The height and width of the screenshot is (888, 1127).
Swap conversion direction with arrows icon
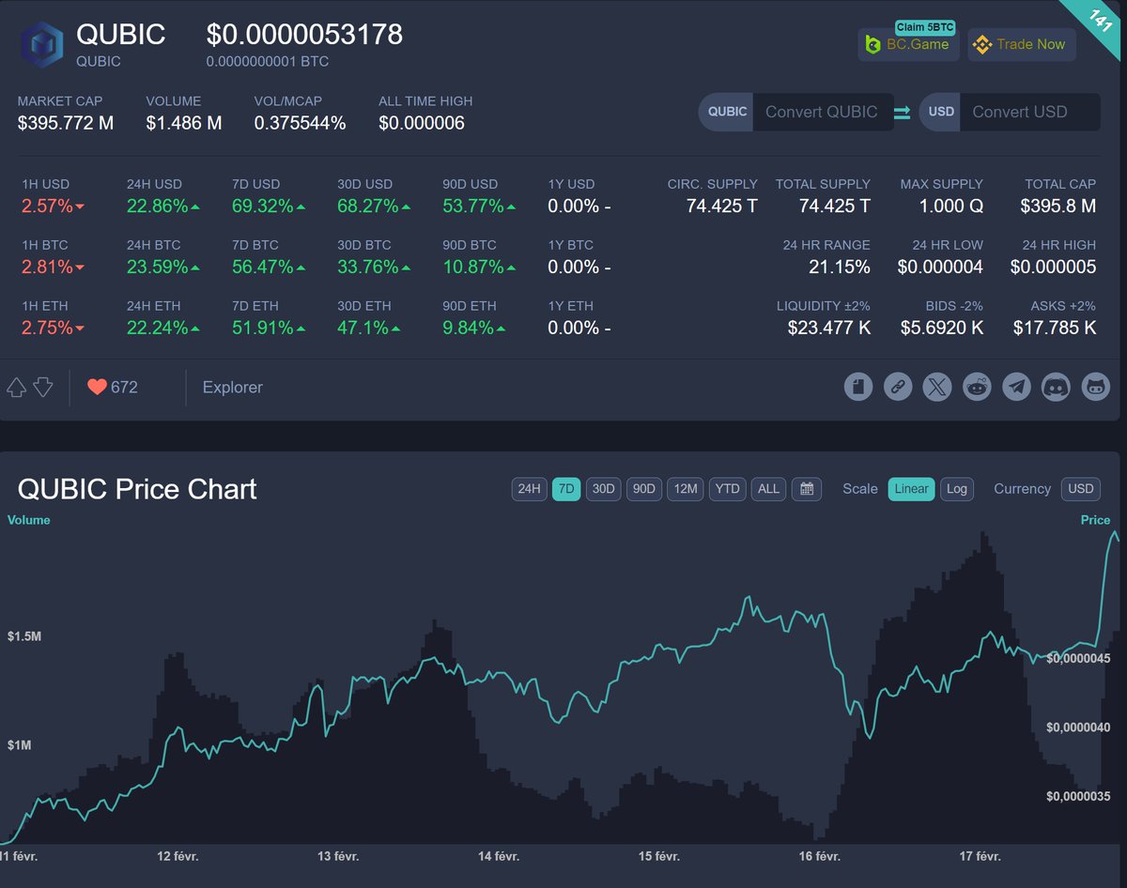[902, 112]
